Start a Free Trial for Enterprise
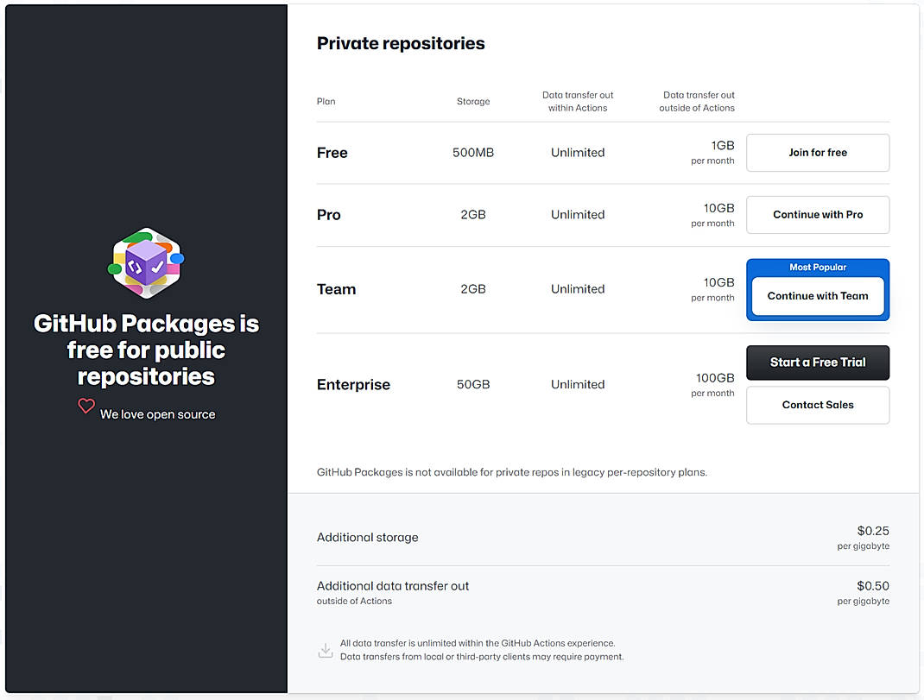This screenshot has width=924, height=700. 817,363
